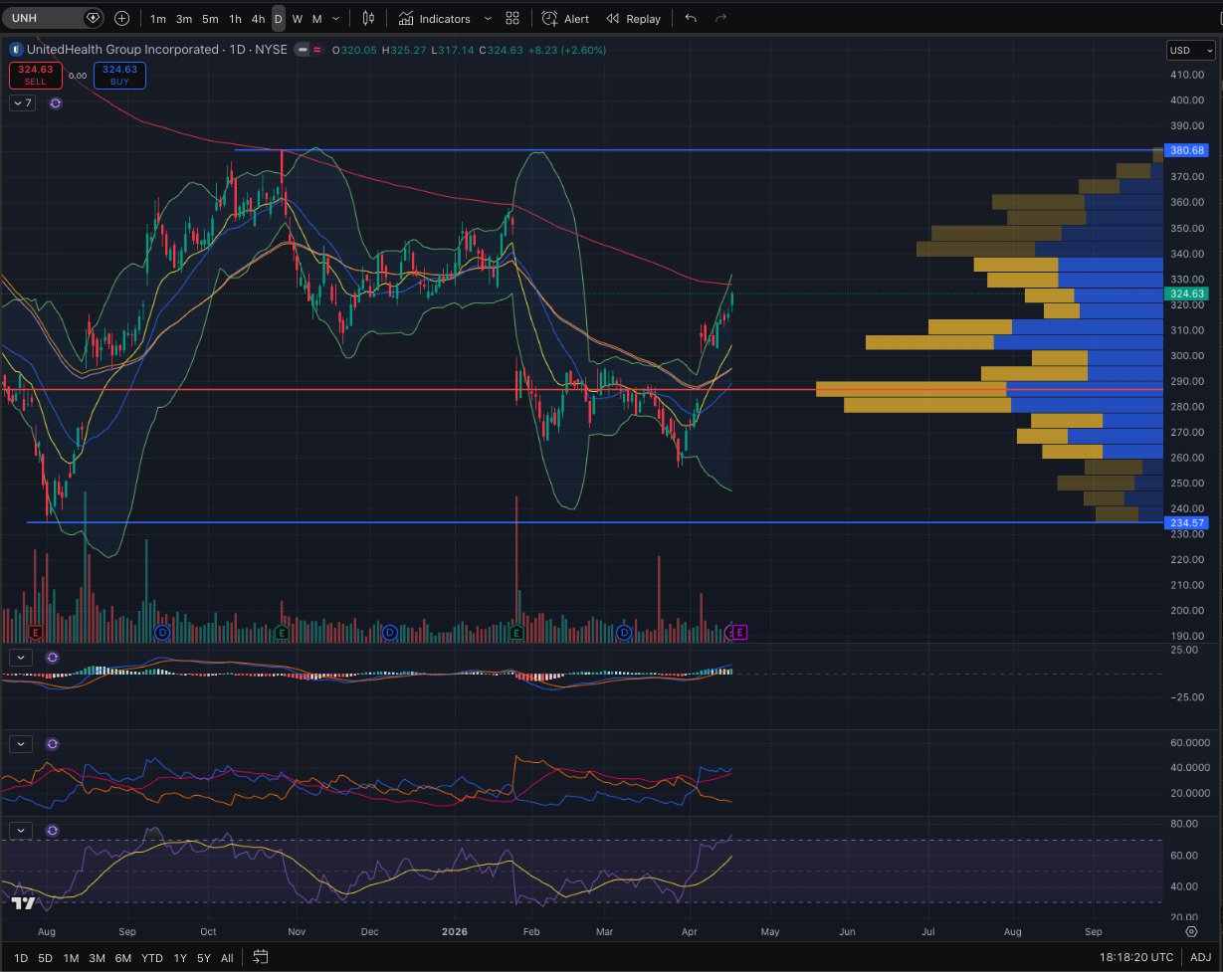Switch to the 1h interval
Viewport: 1223px width, 972px height.
click(x=235, y=19)
